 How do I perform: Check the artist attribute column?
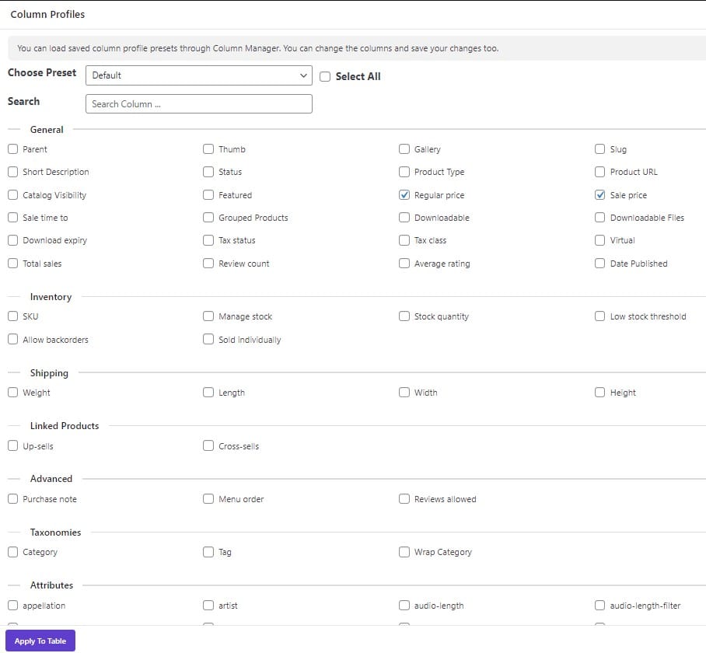click(x=208, y=605)
